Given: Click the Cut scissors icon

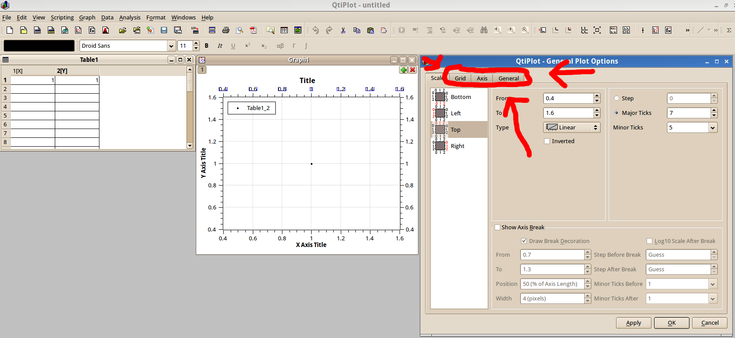Looking at the screenshot, I should coord(343,30).
